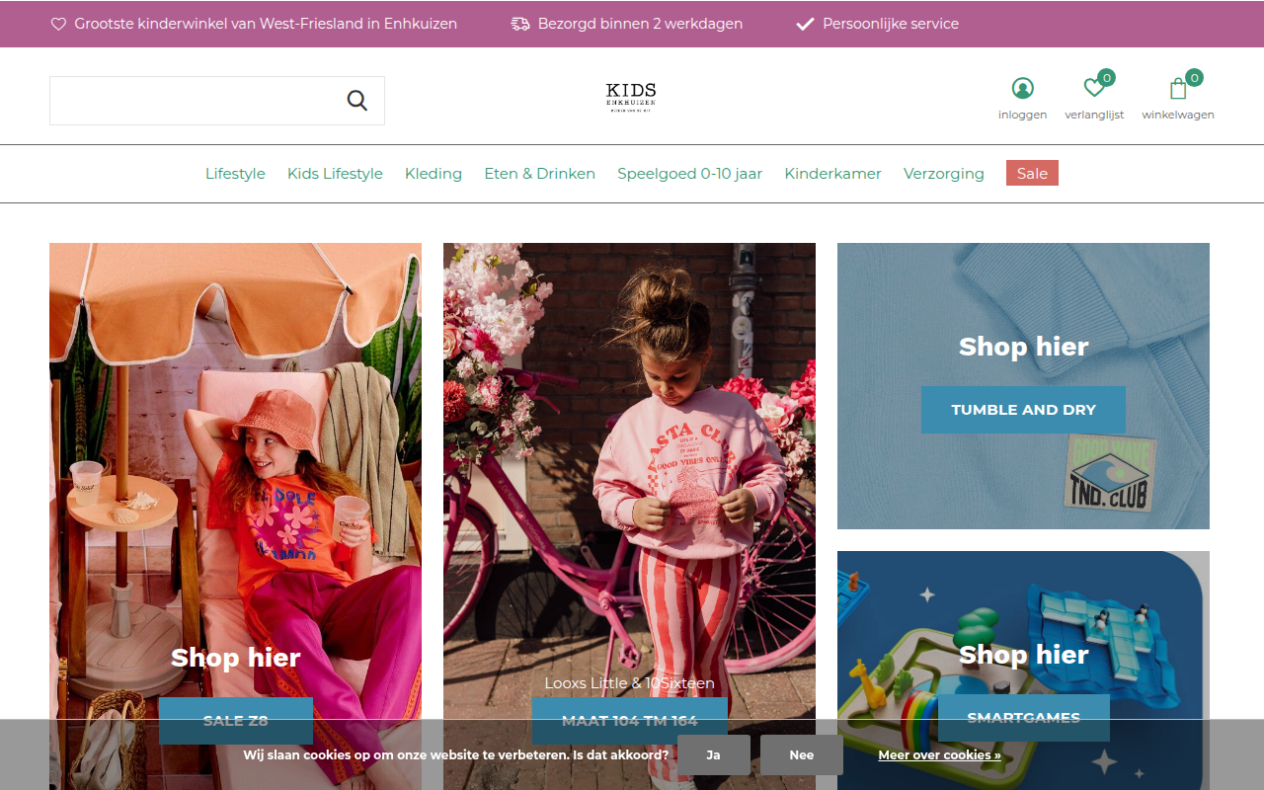Click the inloggen label
This screenshot has width=1264, height=790.
point(1023,115)
